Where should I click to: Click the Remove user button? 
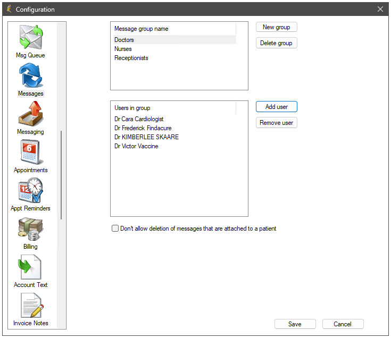point(276,123)
